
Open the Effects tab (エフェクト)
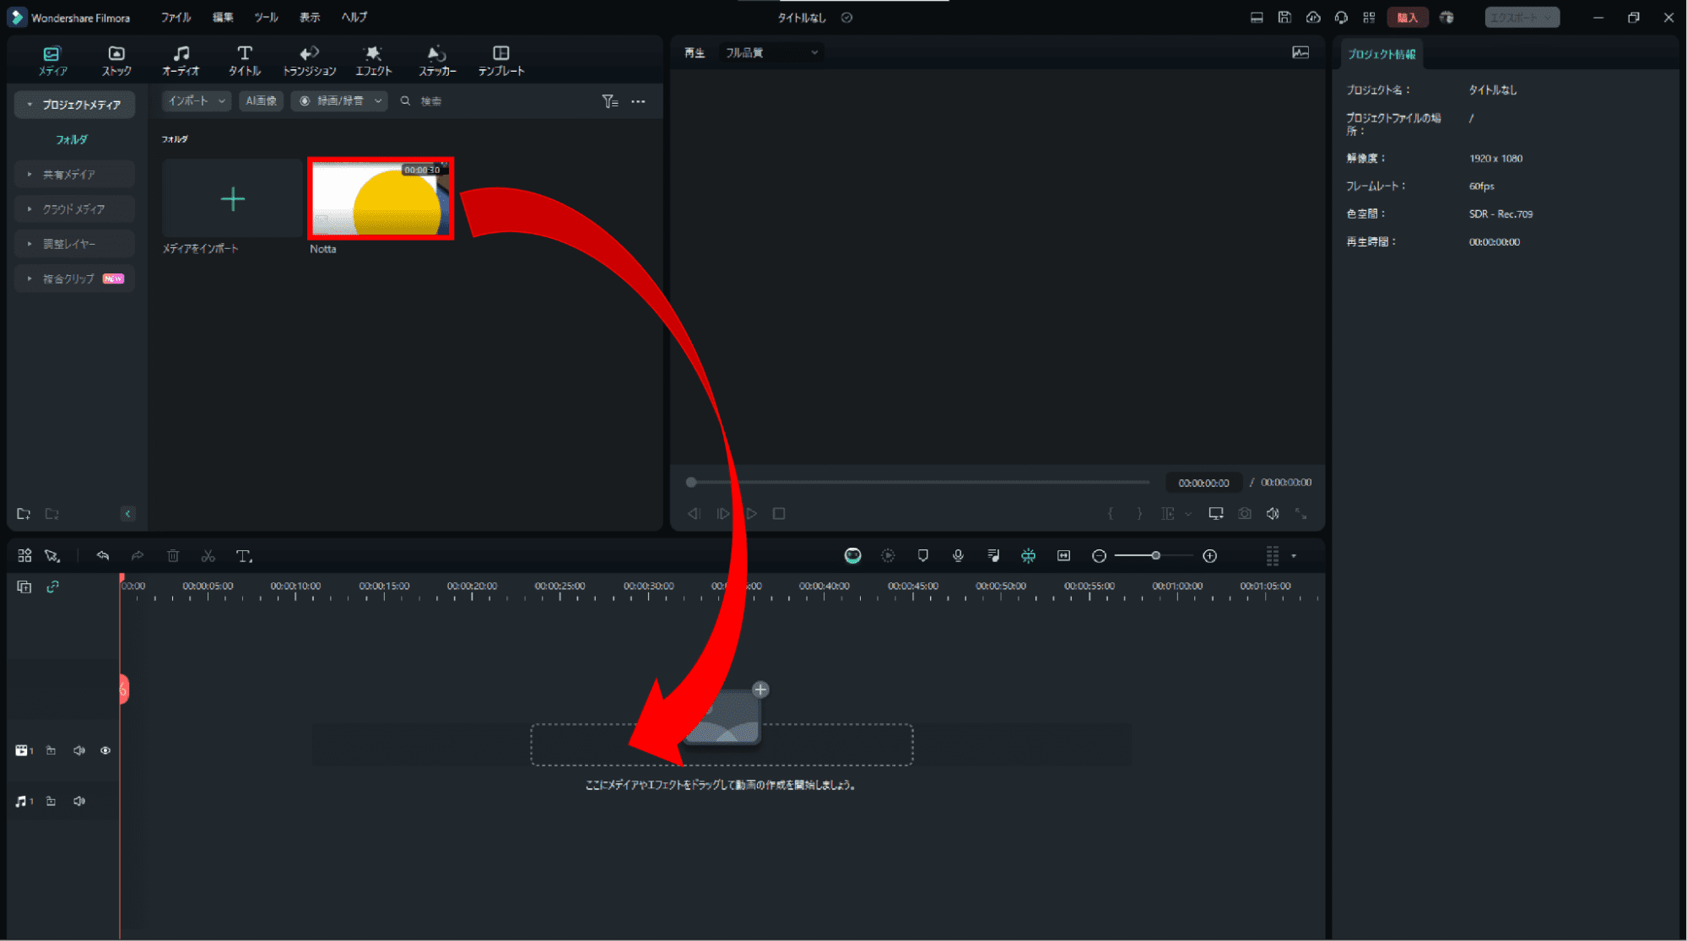coord(373,61)
